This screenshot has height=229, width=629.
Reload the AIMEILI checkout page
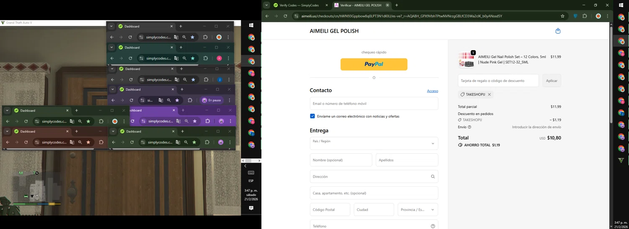tap(285, 16)
